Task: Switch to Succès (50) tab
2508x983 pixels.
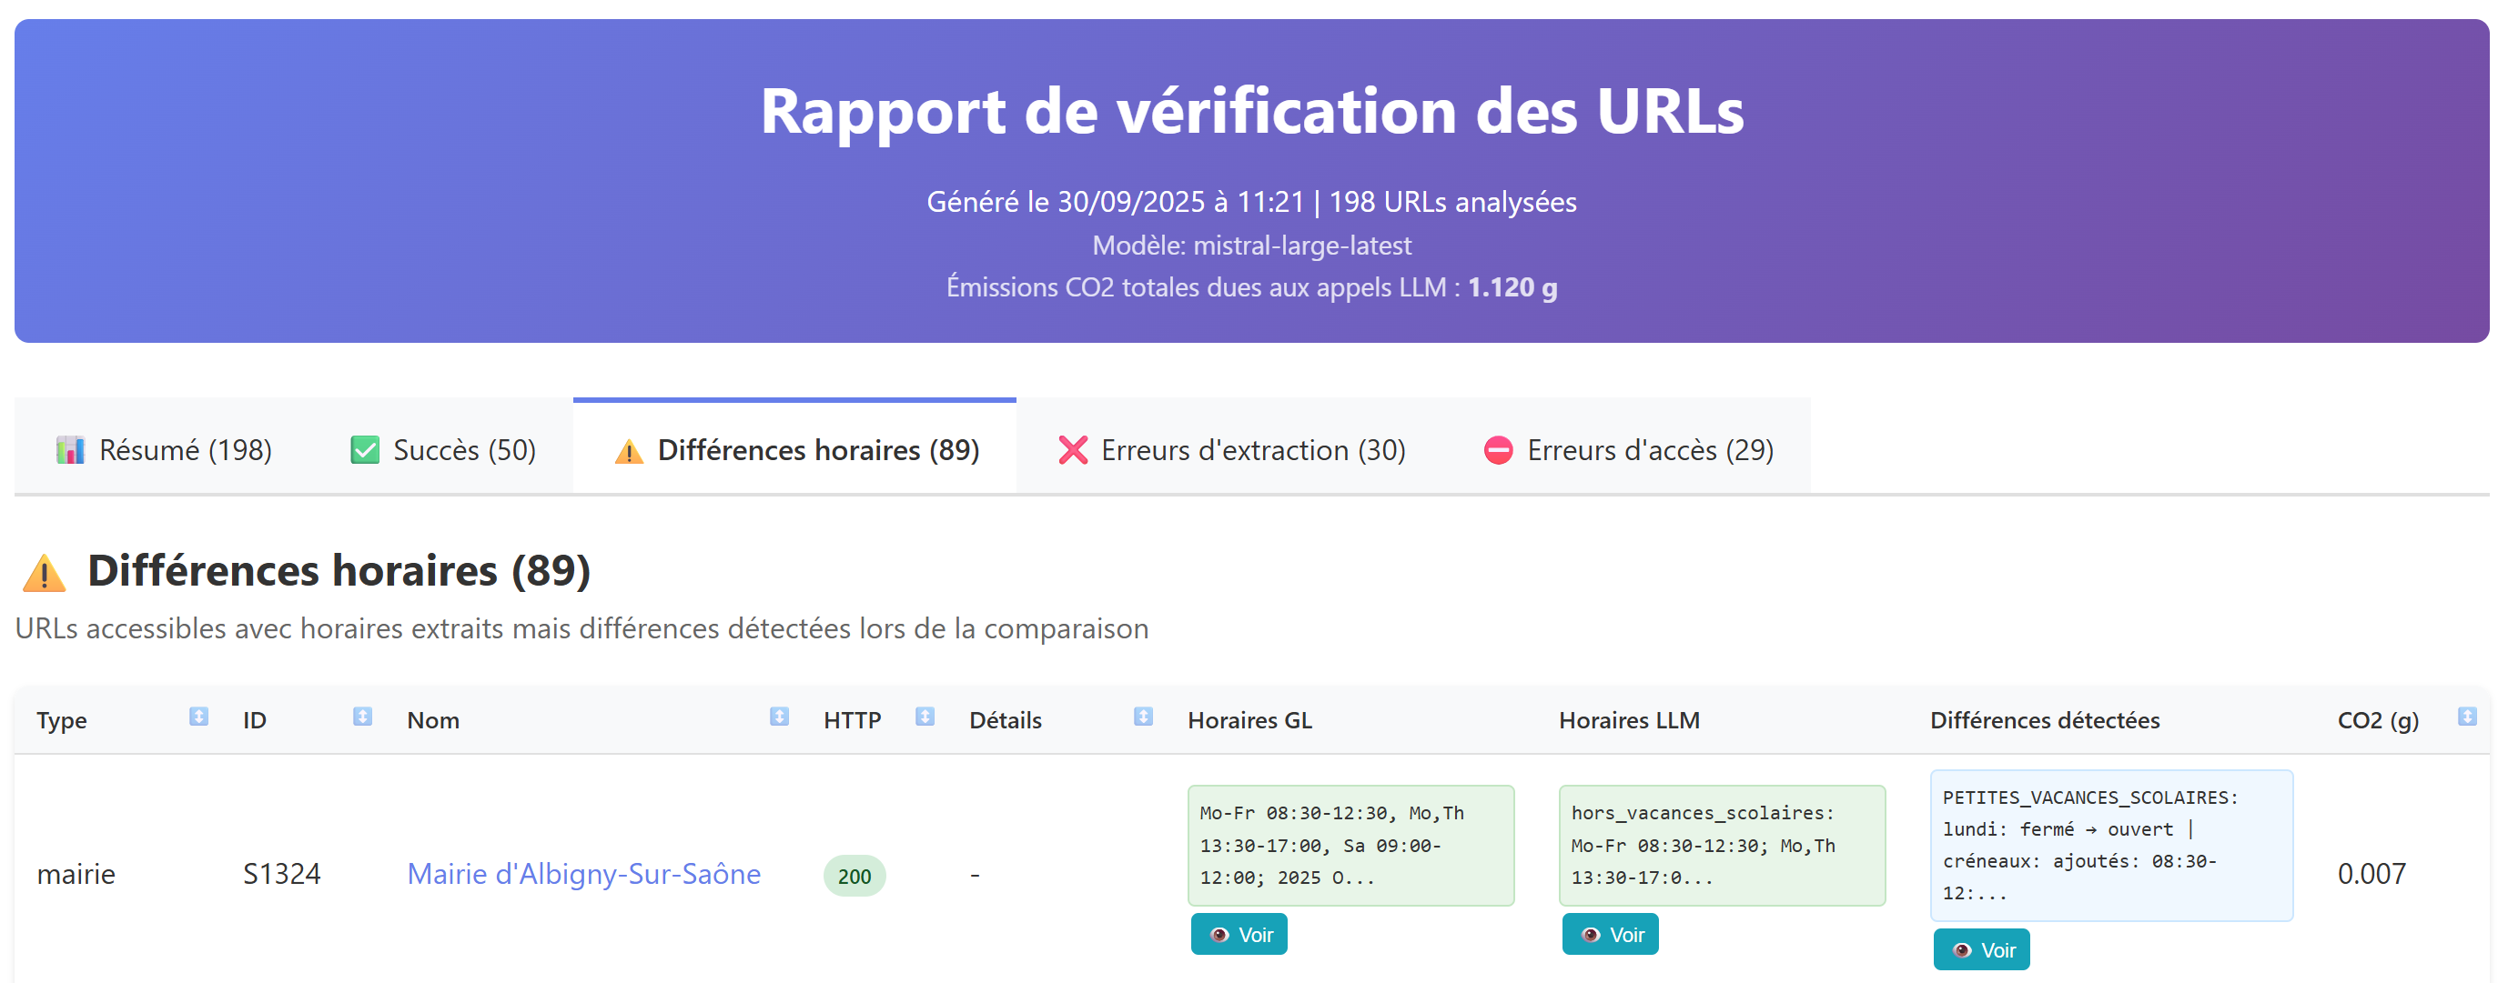Action: point(443,451)
